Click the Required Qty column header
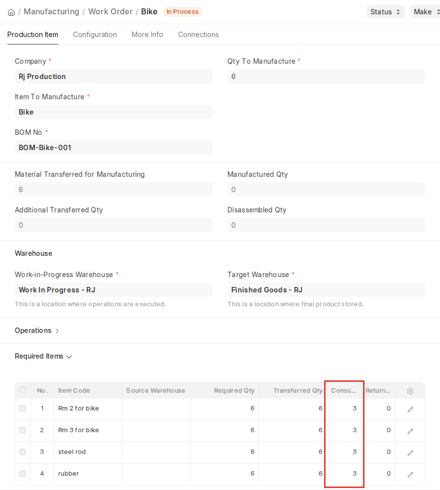 [224, 391]
